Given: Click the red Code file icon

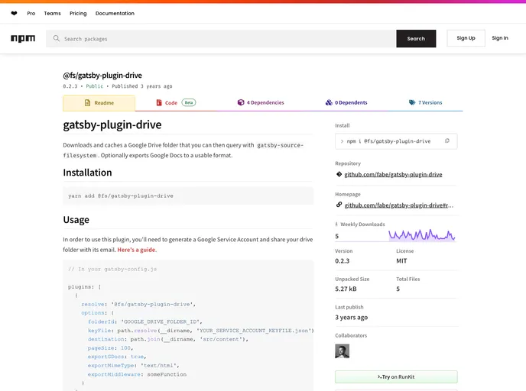Looking at the screenshot, I should tap(159, 102).
